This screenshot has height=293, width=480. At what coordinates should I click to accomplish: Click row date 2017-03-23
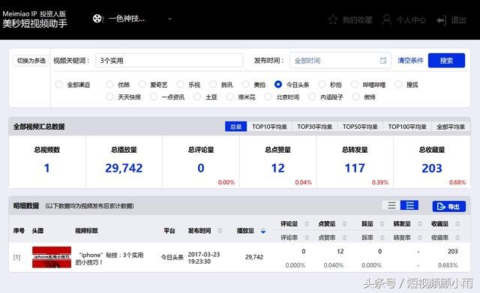(x=203, y=255)
